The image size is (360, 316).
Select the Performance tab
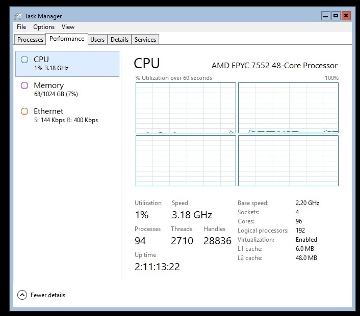(x=67, y=39)
